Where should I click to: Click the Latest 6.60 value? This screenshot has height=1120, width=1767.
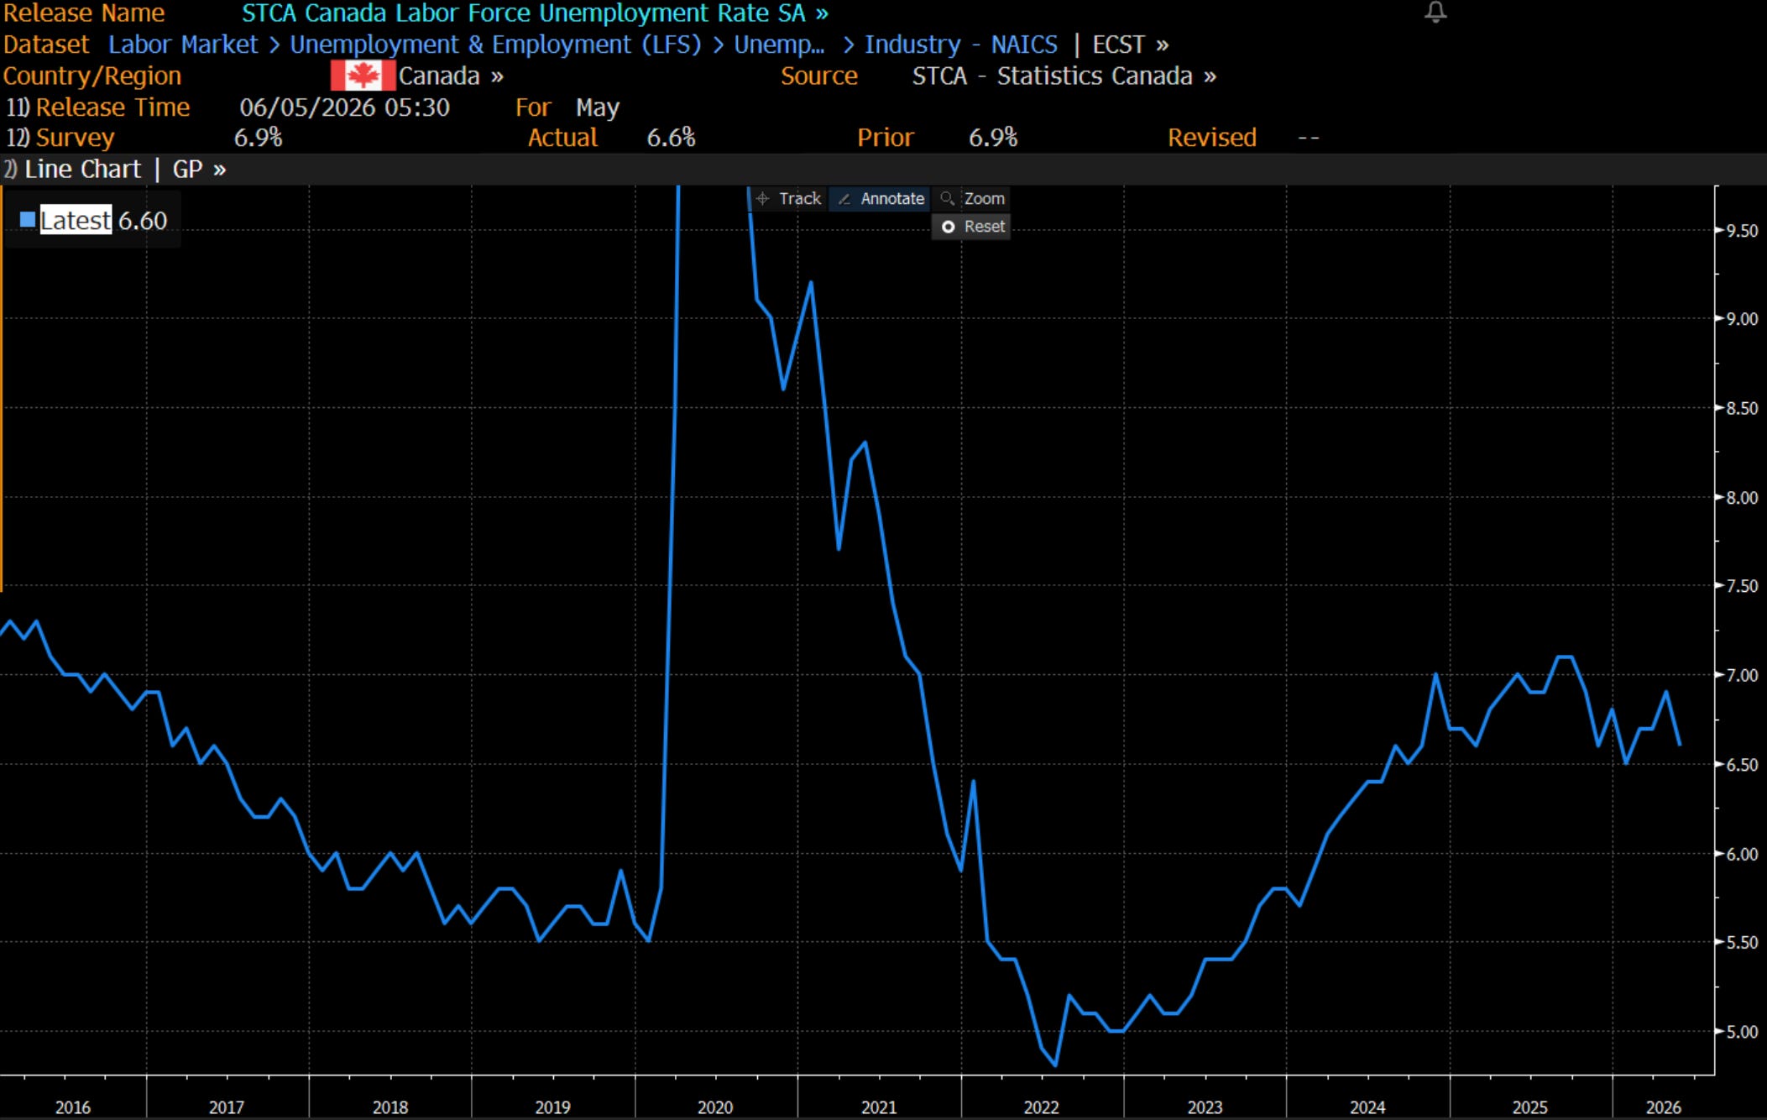pyautogui.click(x=143, y=221)
